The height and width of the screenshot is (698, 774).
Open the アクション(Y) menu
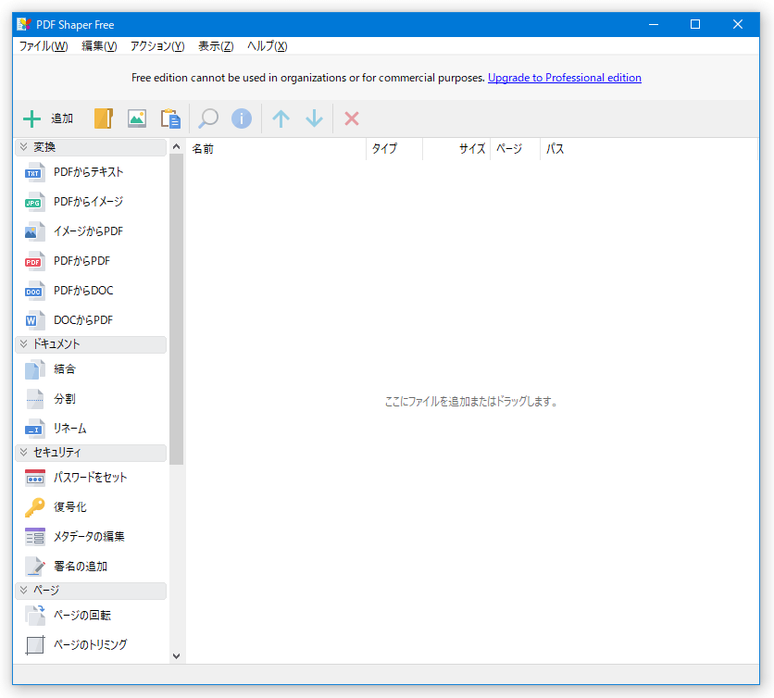(x=157, y=46)
